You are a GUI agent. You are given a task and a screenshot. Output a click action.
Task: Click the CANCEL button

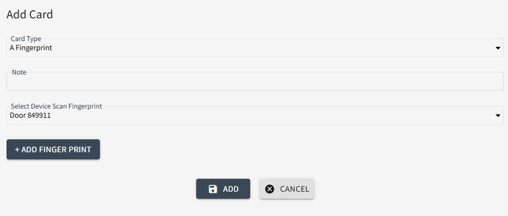(x=286, y=189)
